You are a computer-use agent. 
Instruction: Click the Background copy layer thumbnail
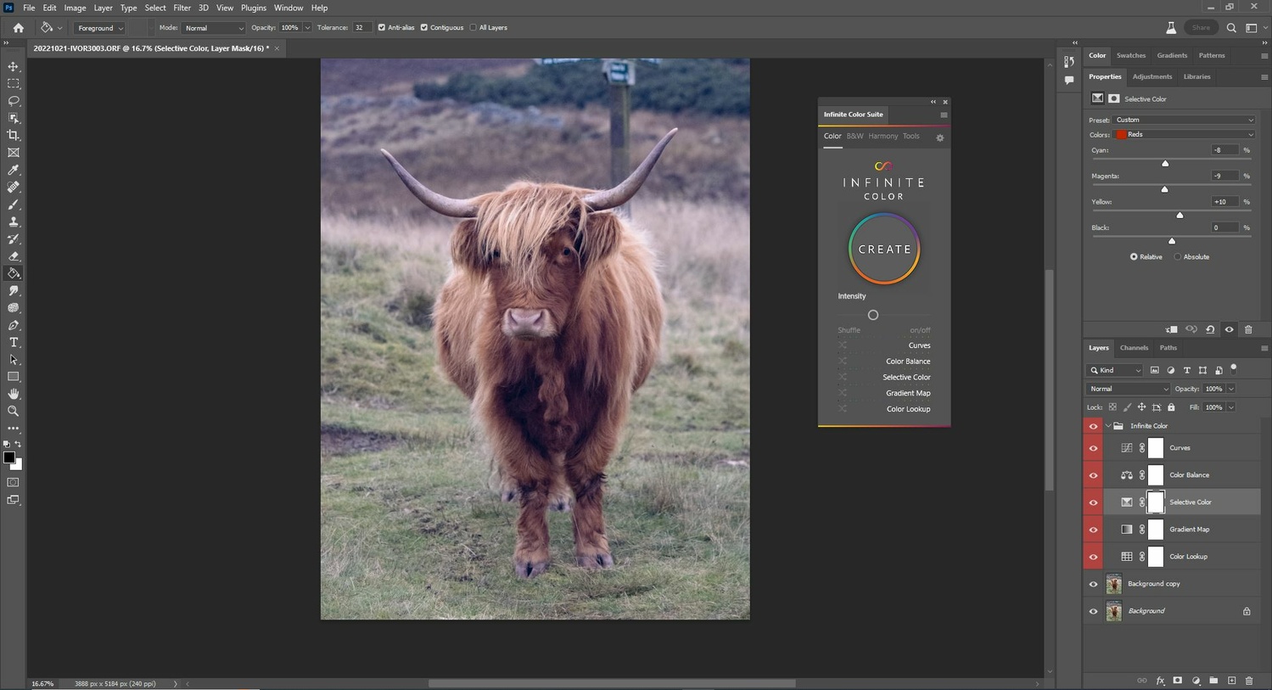(1113, 583)
